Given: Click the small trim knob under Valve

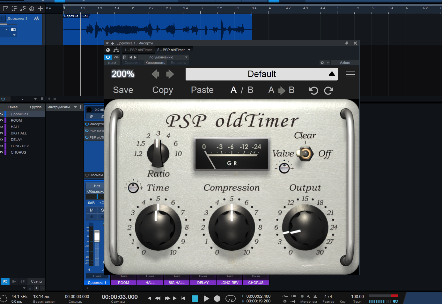Looking at the screenshot, I should pos(284,168).
